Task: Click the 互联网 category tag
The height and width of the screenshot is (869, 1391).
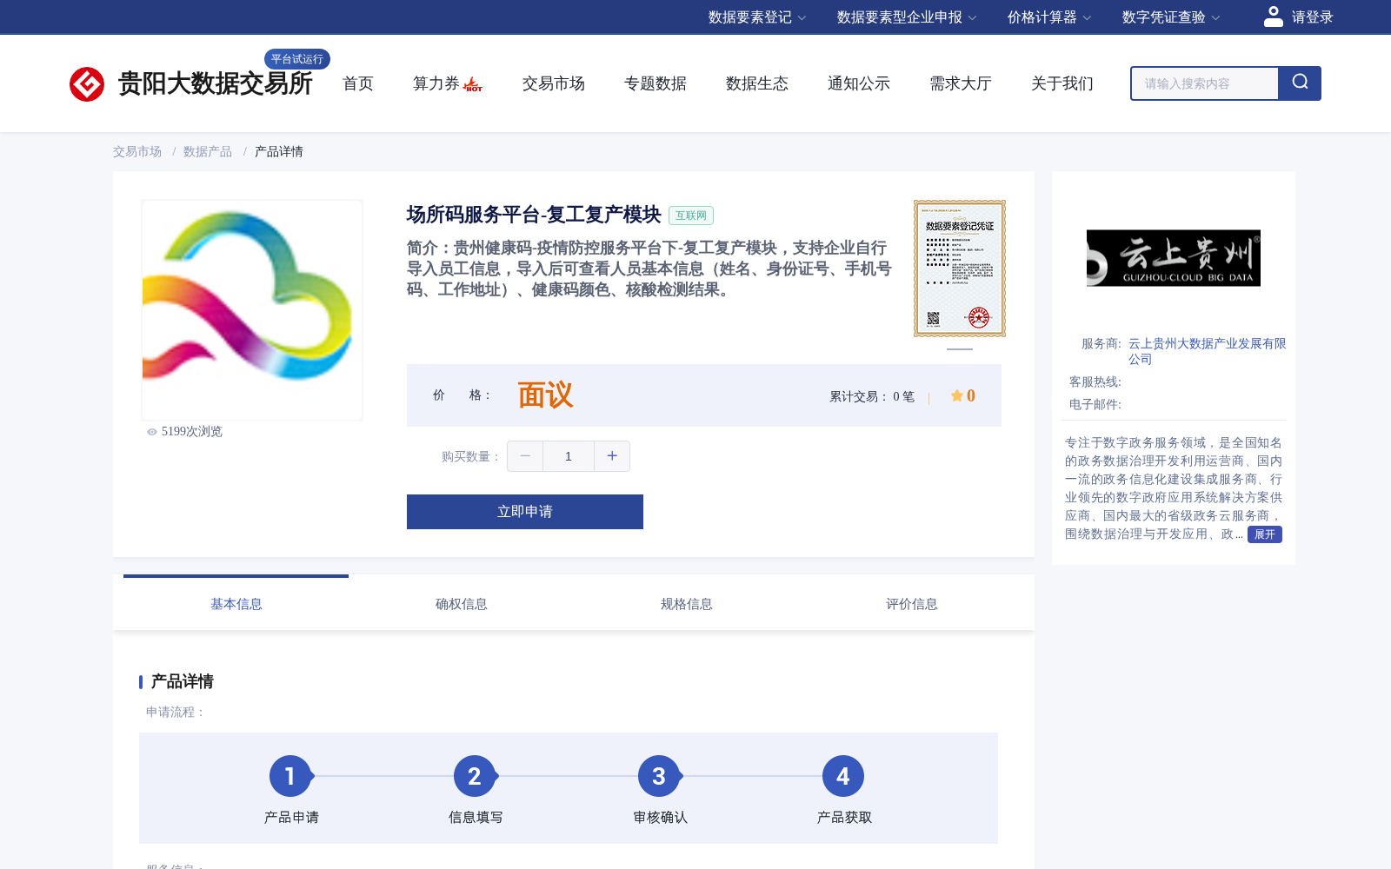Action: (x=691, y=216)
